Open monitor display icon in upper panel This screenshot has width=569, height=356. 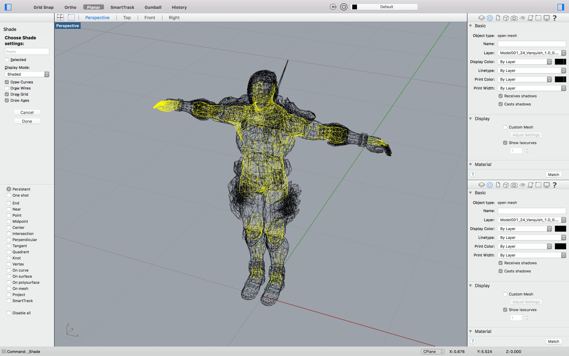point(547,18)
